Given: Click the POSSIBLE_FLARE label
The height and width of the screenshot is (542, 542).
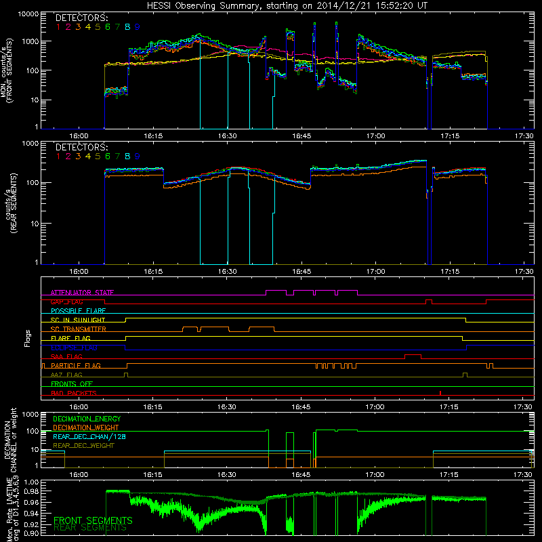Looking at the screenshot, I should click(78, 311).
